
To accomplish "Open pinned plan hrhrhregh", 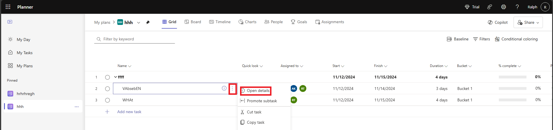I will point(25,94).
